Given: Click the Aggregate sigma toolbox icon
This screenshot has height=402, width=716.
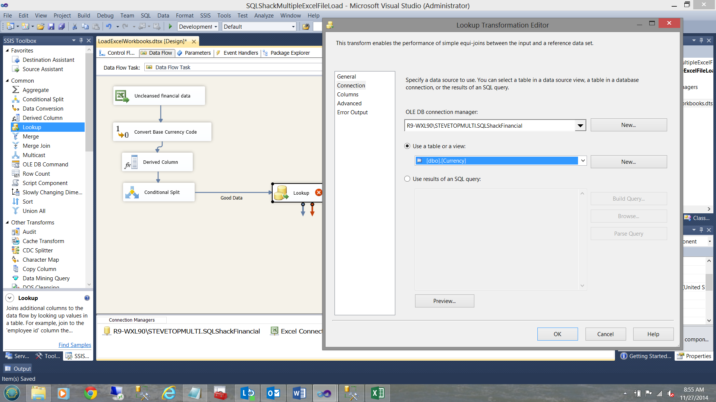Looking at the screenshot, I should (x=16, y=90).
